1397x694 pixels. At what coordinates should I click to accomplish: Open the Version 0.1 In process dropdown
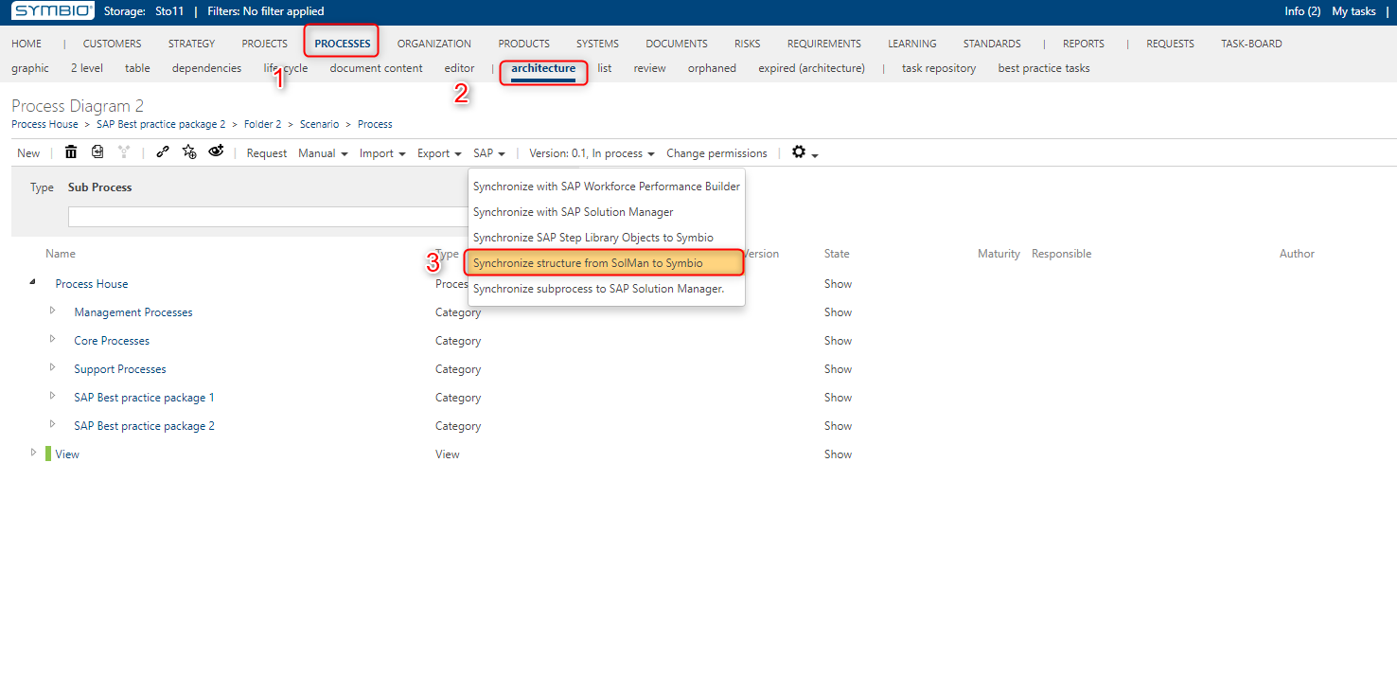tap(592, 153)
